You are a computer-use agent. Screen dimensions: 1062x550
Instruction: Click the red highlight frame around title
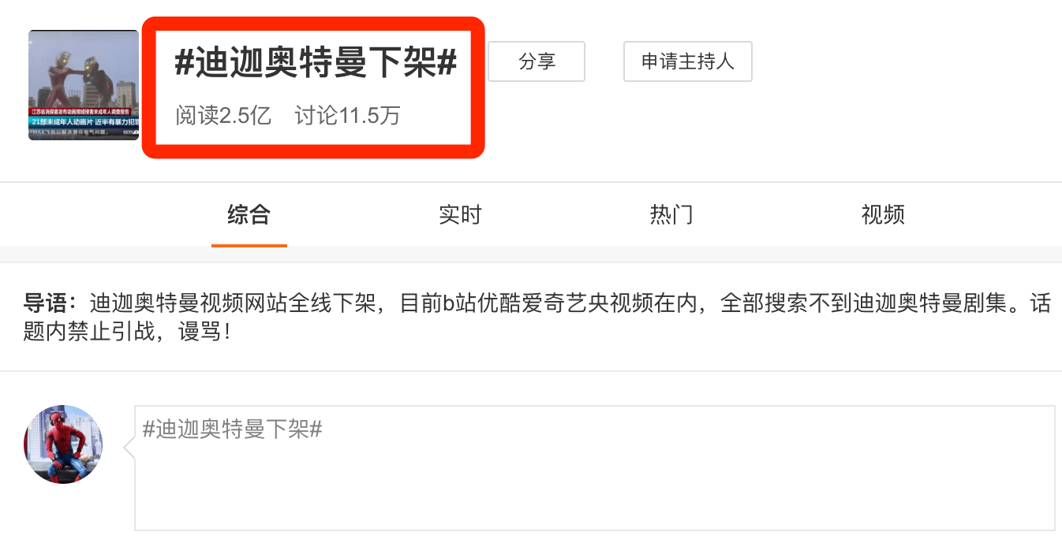point(313,87)
